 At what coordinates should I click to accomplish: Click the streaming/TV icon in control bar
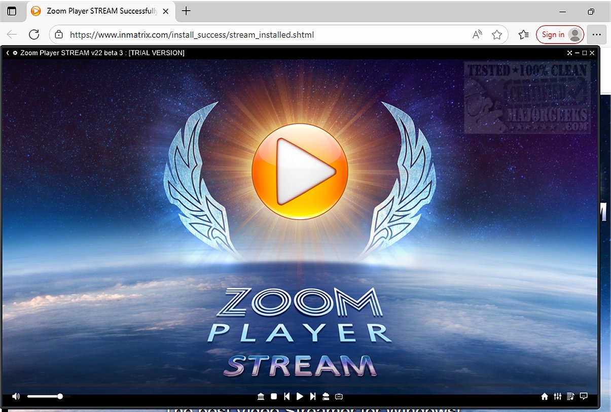coord(339,396)
